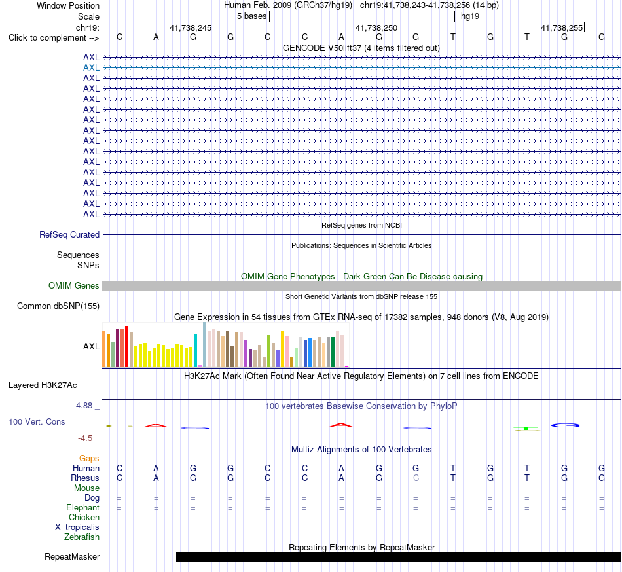Click the Zebrafish species label
This screenshot has width=622, height=572.
(x=82, y=537)
